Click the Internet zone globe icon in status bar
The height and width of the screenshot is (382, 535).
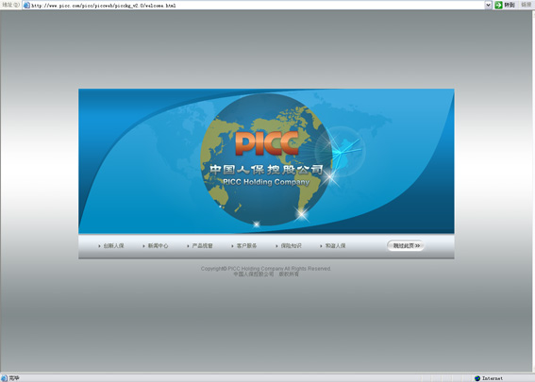click(477, 378)
